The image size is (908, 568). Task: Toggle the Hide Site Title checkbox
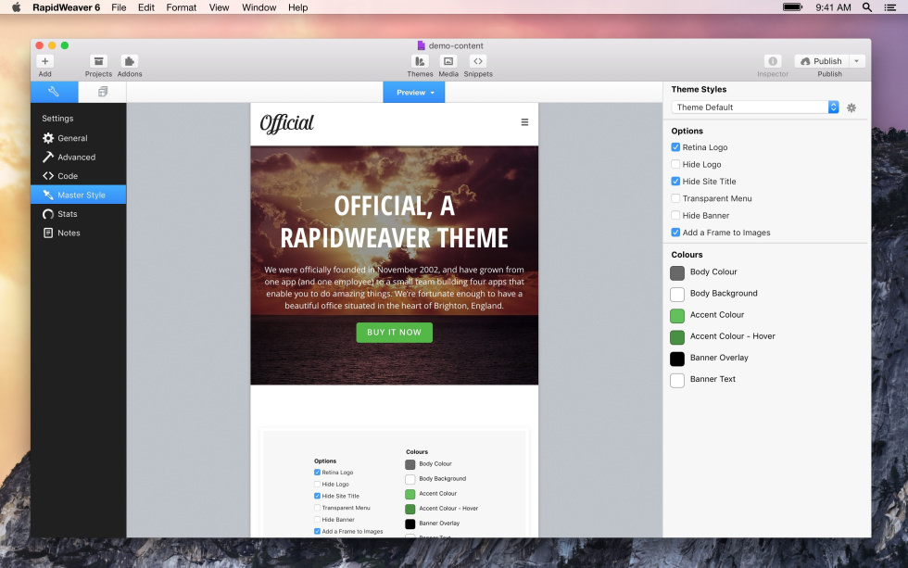tap(675, 182)
